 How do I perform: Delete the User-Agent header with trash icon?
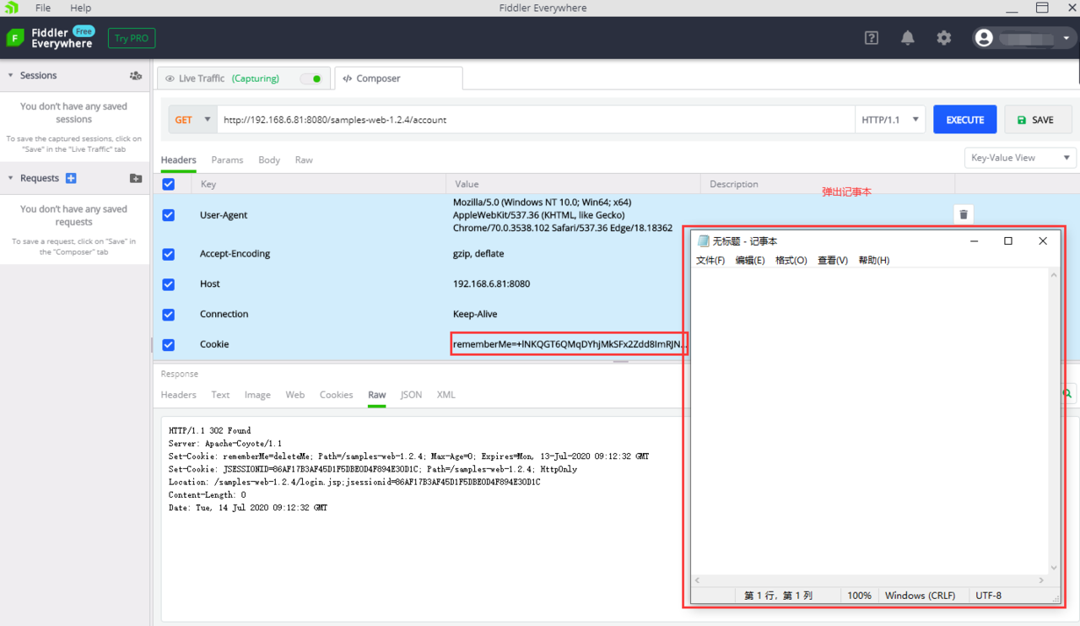point(964,214)
